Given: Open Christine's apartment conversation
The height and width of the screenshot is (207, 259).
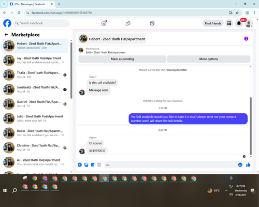Looking at the screenshot, I should click(35, 147).
